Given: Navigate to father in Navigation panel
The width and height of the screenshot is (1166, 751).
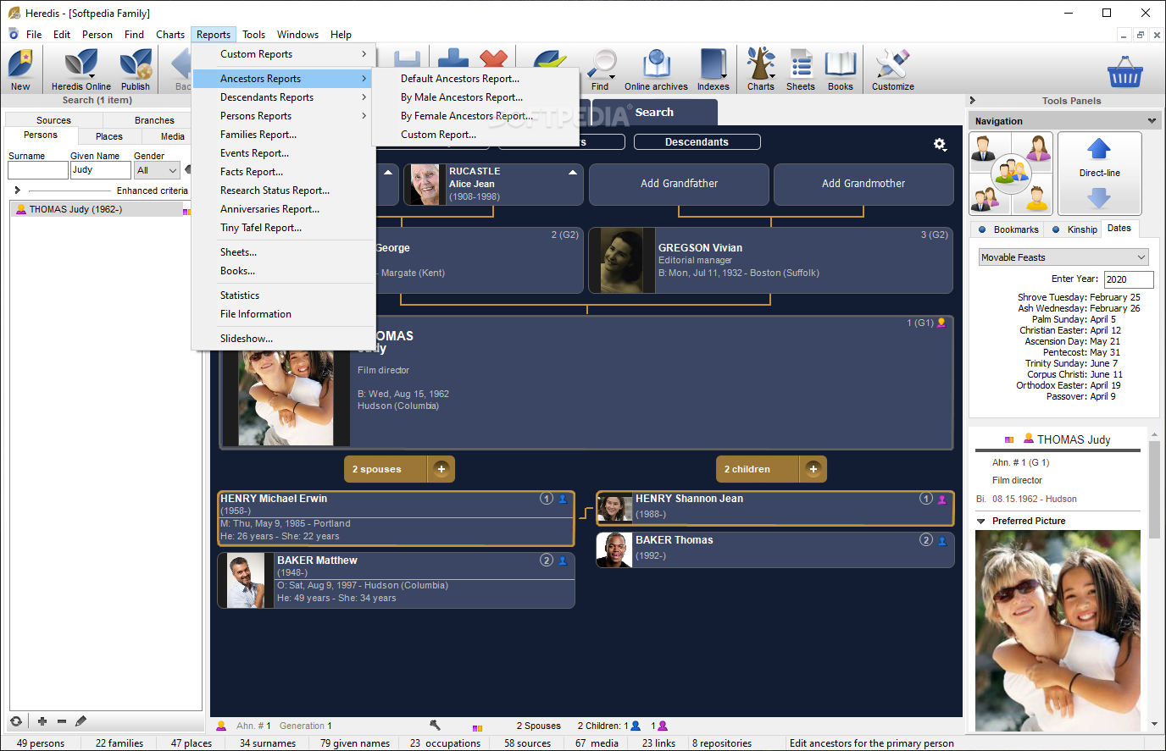Looking at the screenshot, I should [x=983, y=149].
